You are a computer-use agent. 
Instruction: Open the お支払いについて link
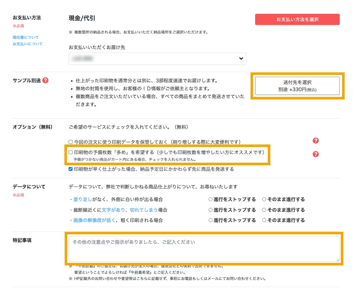(27, 44)
